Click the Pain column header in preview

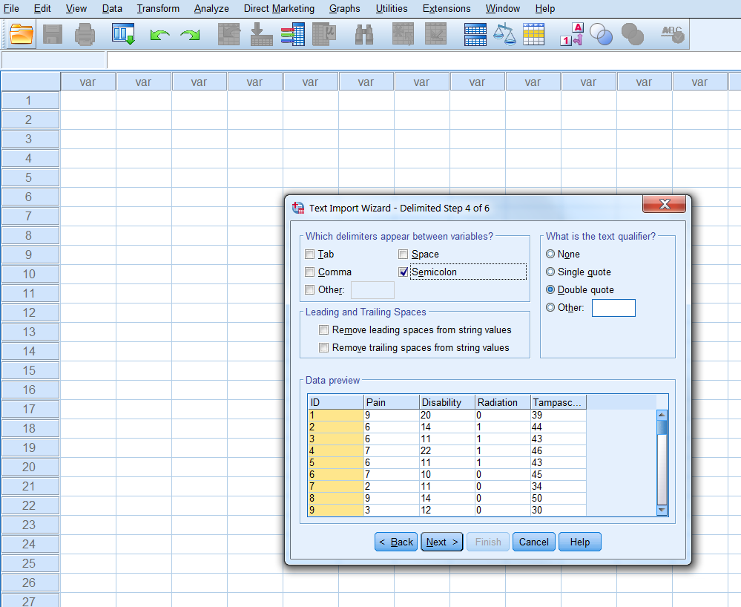[391, 402]
